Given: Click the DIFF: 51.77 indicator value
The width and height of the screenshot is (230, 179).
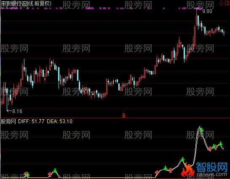Looking at the screenshot, I should tap(31, 121).
